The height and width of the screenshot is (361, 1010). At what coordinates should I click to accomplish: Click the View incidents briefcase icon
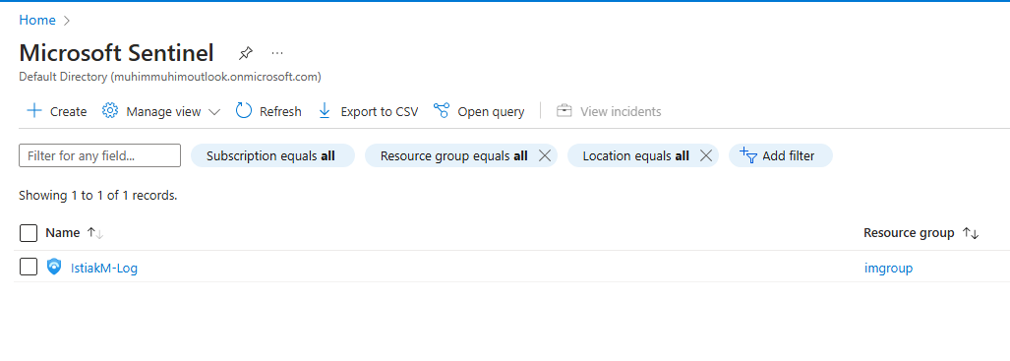point(564,111)
